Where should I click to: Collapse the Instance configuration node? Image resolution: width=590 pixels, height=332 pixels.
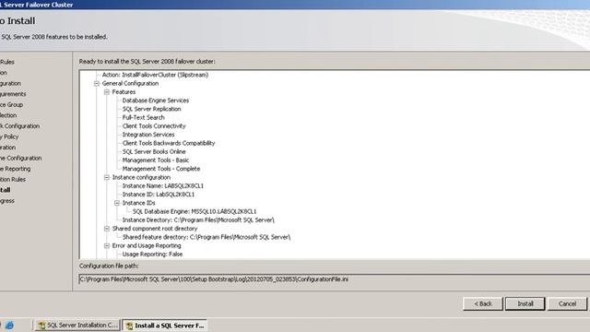[x=107, y=177]
